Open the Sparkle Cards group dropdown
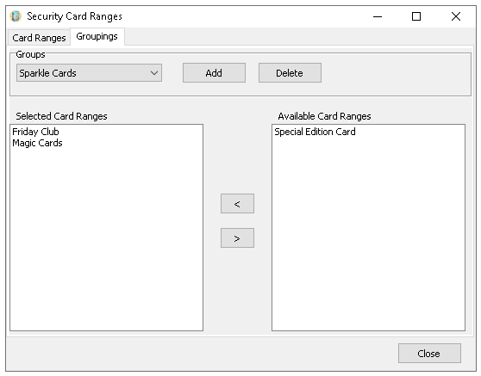Viewport: 481px width, 376px height. [89, 73]
